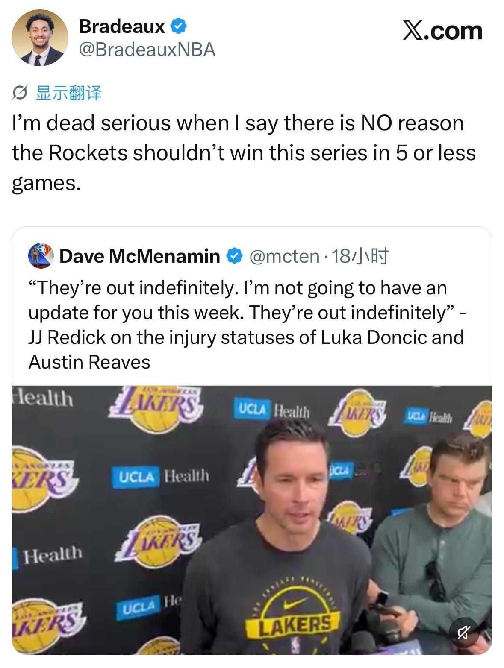Click the top Lakers backdrop logo in the video

point(155,408)
